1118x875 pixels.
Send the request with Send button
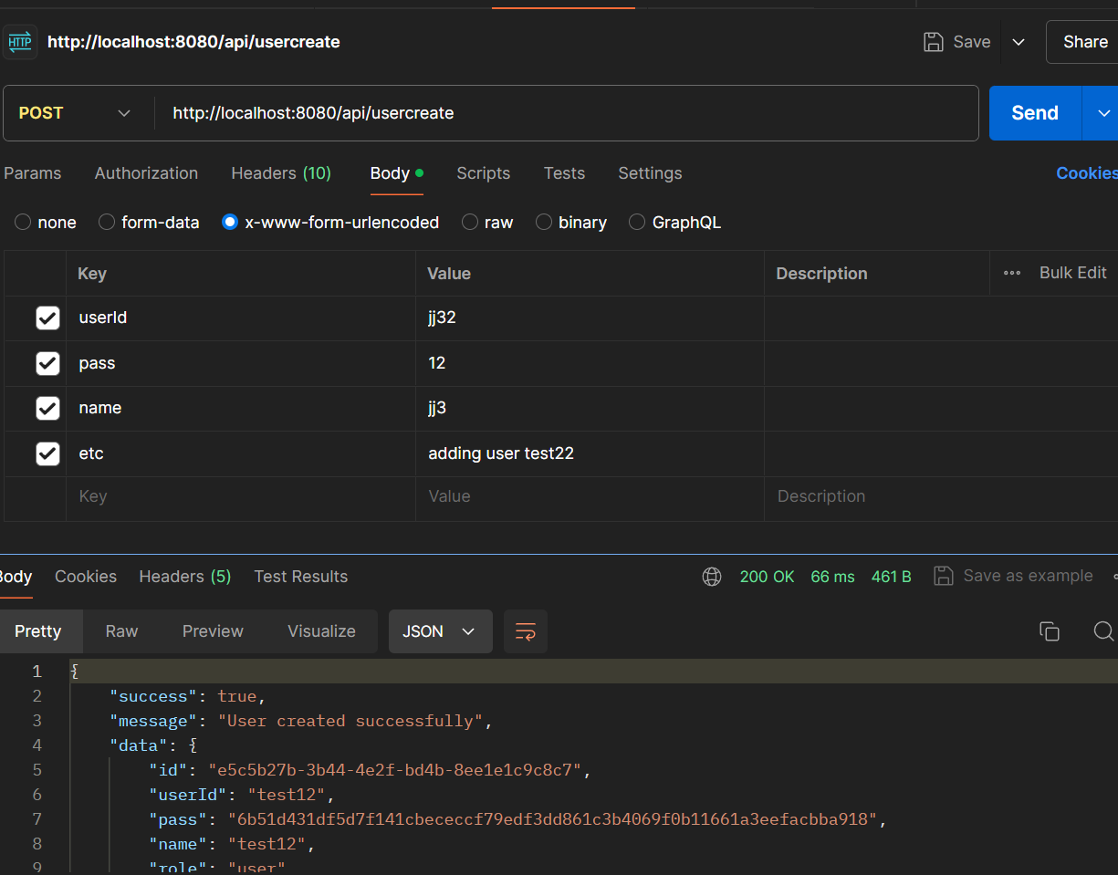(1035, 113)
